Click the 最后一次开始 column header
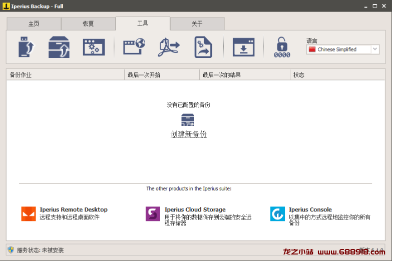 point(162,75)
